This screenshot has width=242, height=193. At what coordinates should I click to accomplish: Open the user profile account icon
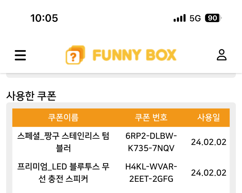pyautogui.click(x=221, y=55)
